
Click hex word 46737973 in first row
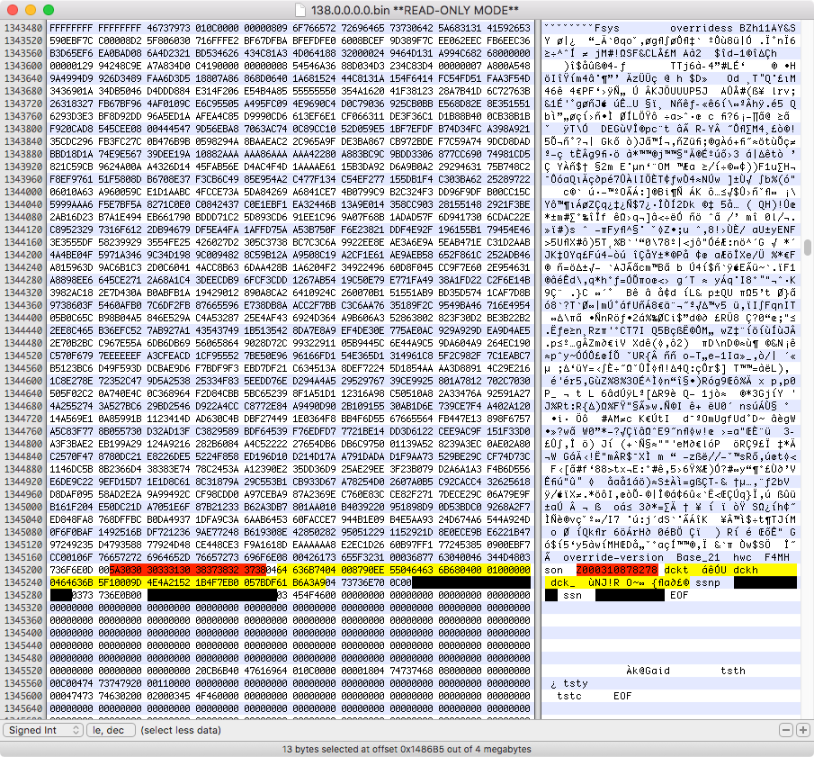coord(168,28)
